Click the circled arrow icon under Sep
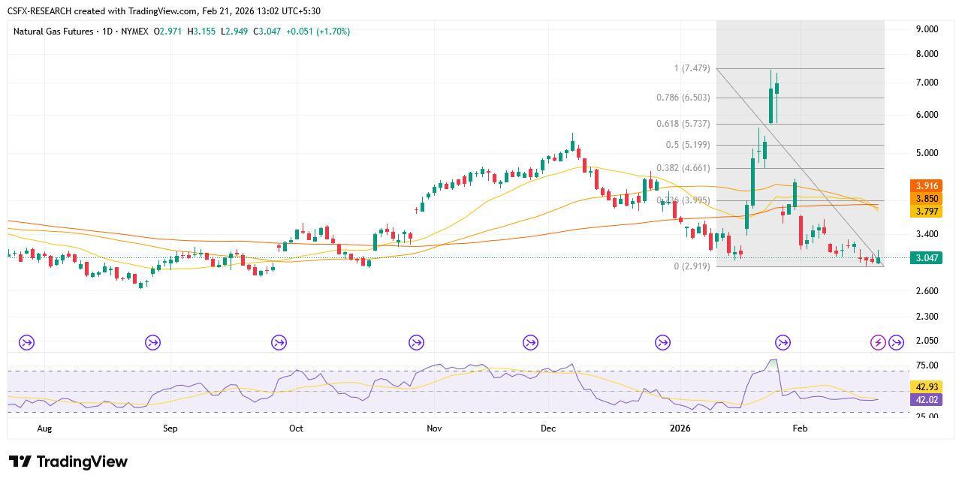Screen dimensions: 962x484 tap(152, 341)
